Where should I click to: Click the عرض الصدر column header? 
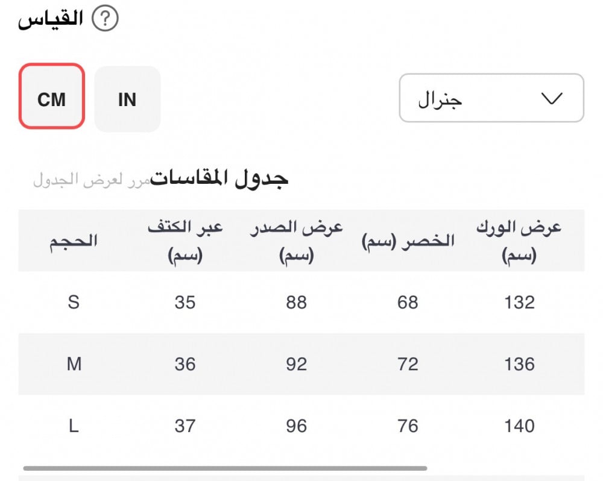coord(296,241)
